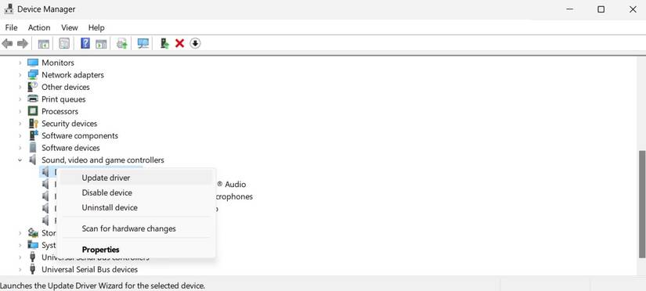Viewport: 646px width, 291px height.
Task: Click Device Manager title bar app icon
Action: point(9,9)
